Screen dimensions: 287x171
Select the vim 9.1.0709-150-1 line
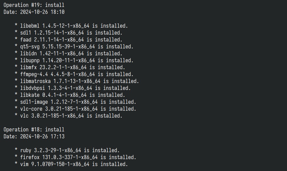pos(71,164)
